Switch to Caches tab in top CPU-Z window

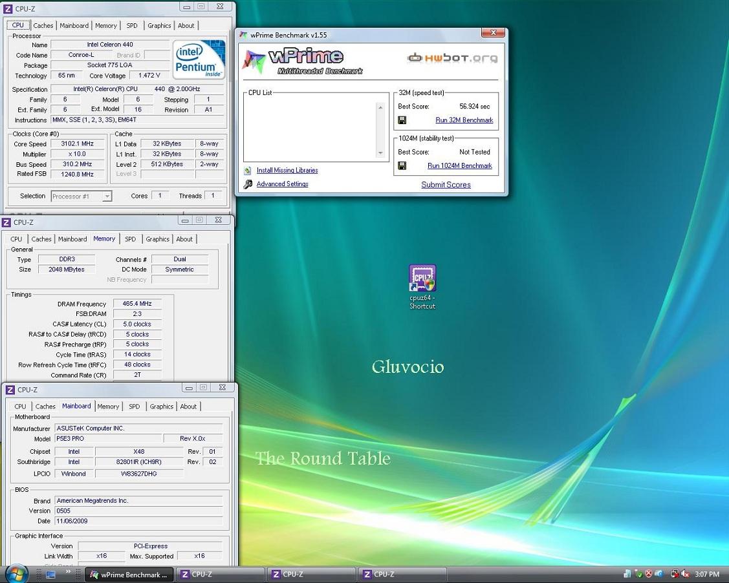coord(43,26)
